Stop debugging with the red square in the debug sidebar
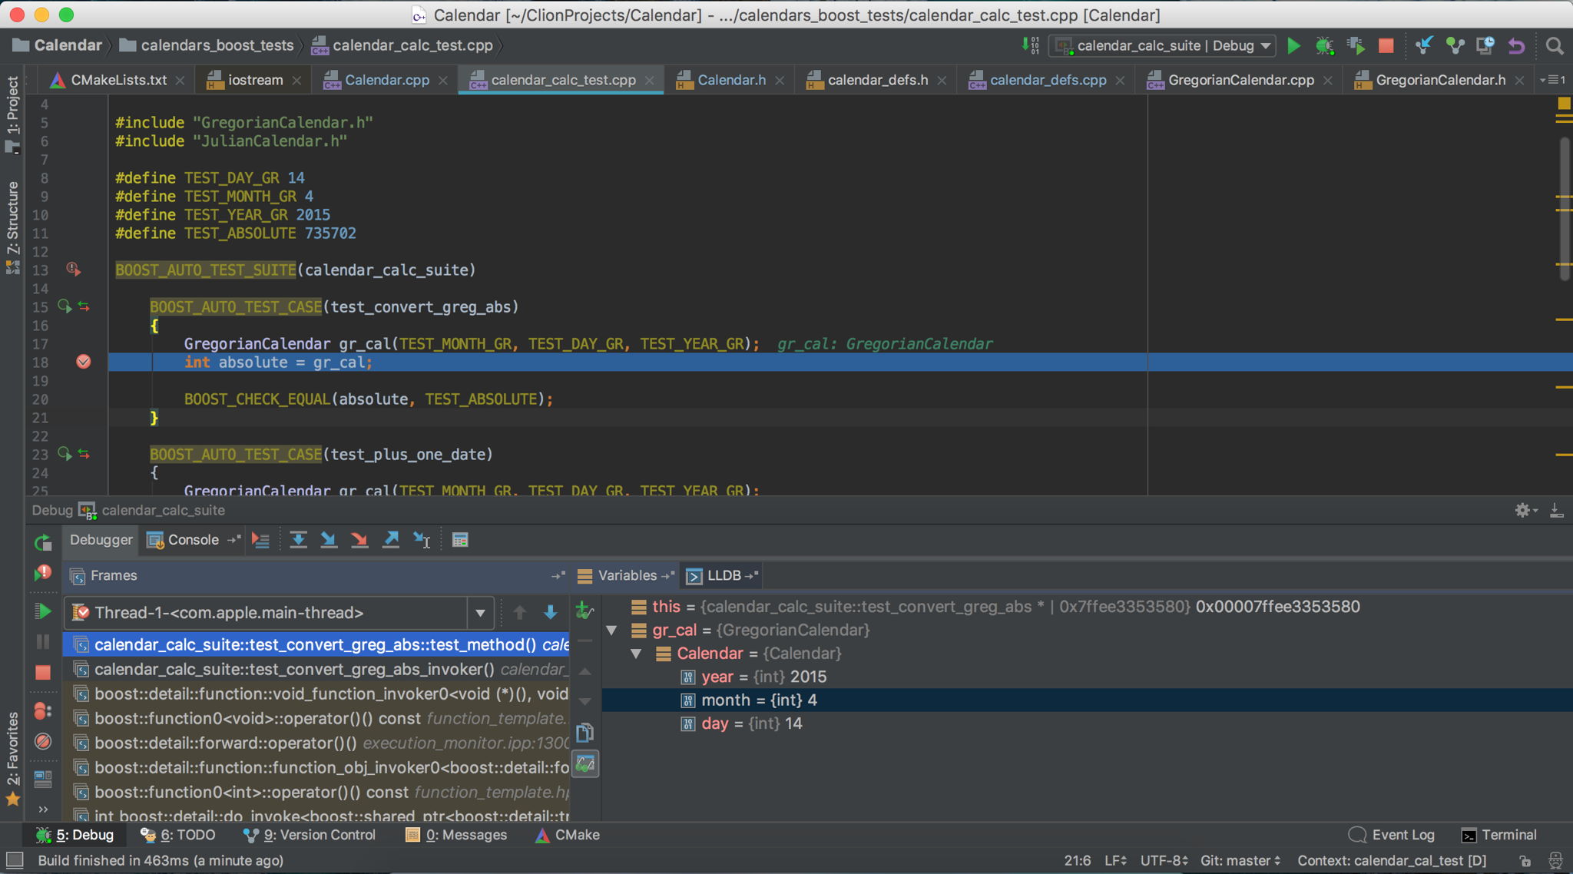The image size is (1573, 874). (x=43, y=672)
